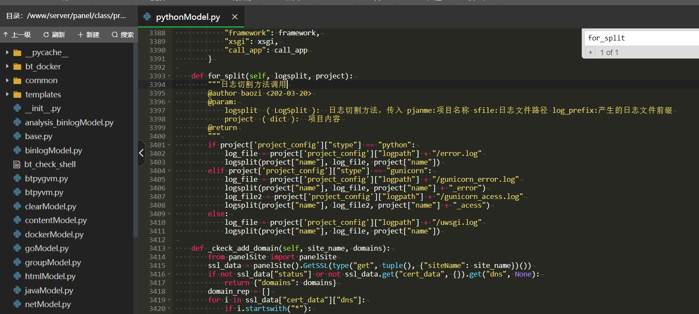Expand the __pycache__ folder

click(7, 53)
